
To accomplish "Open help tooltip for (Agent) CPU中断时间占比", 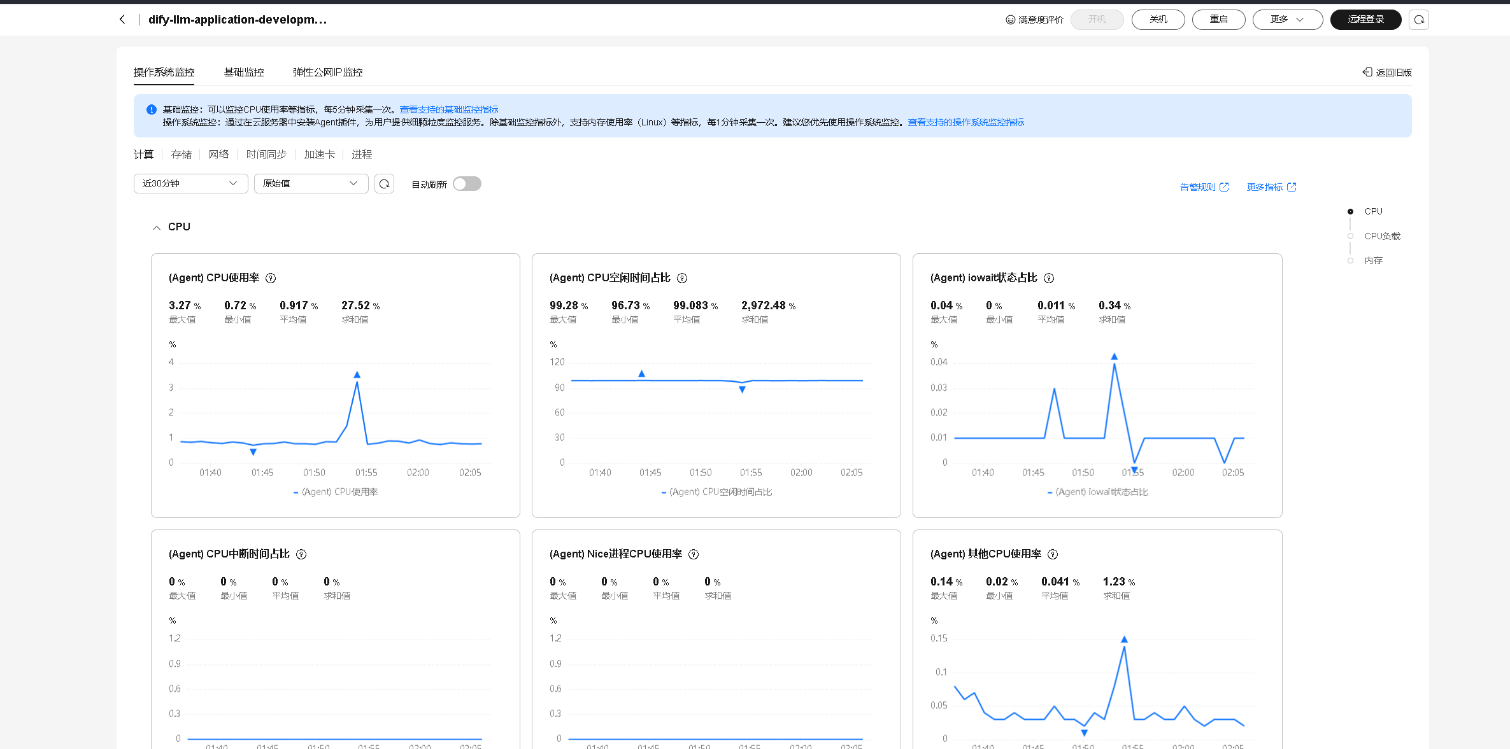I will (301, 554).
